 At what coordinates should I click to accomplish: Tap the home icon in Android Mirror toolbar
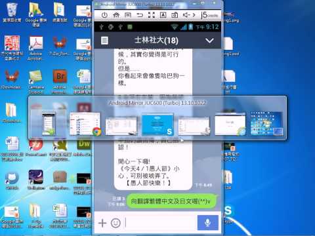(x=116, y=15)
